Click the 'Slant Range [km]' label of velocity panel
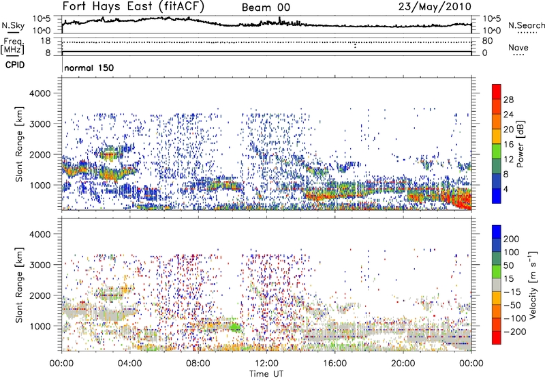The height and width of the screenshot is (378, 545). 19,285
